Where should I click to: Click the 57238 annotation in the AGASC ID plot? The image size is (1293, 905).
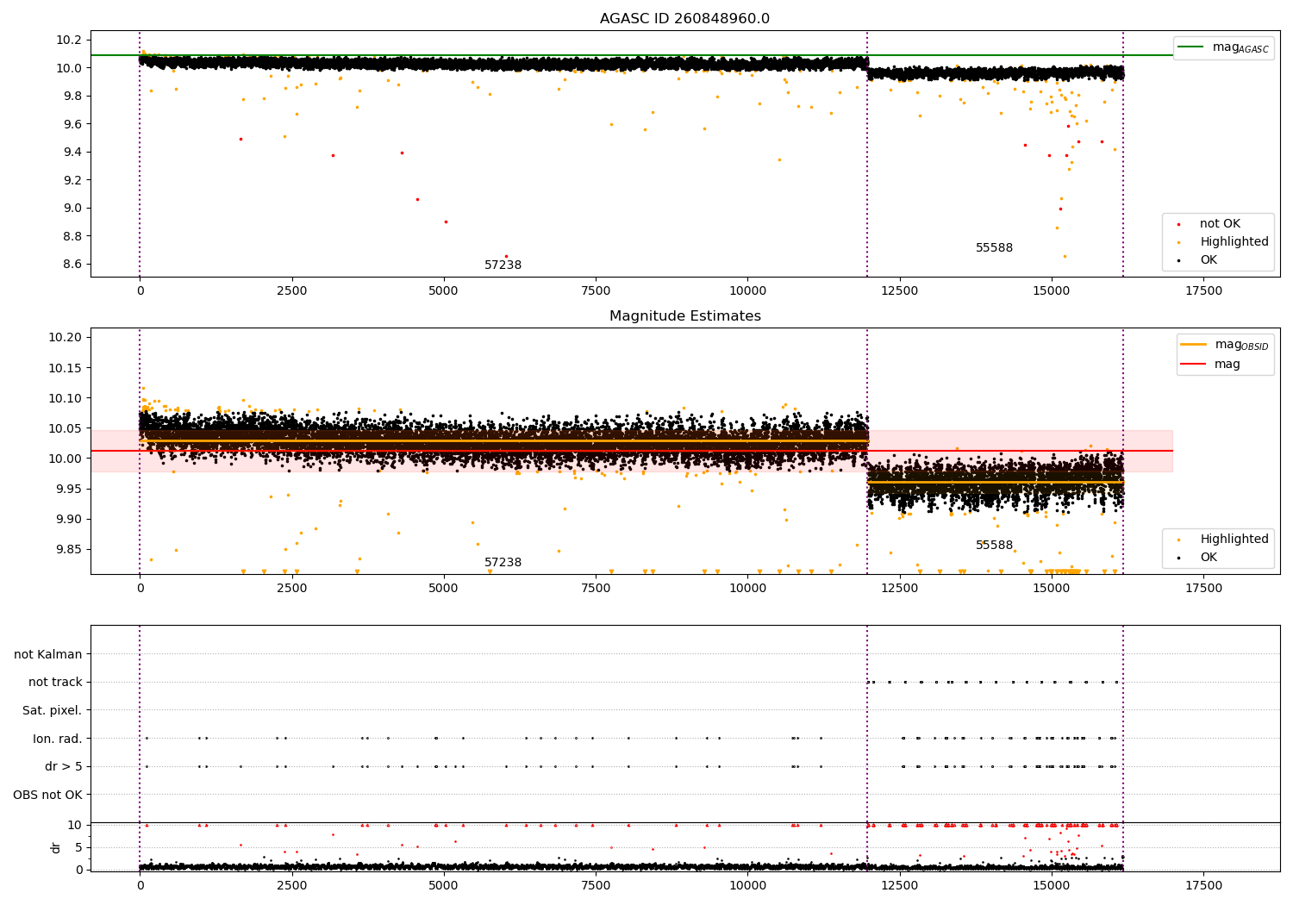point(503,265)
